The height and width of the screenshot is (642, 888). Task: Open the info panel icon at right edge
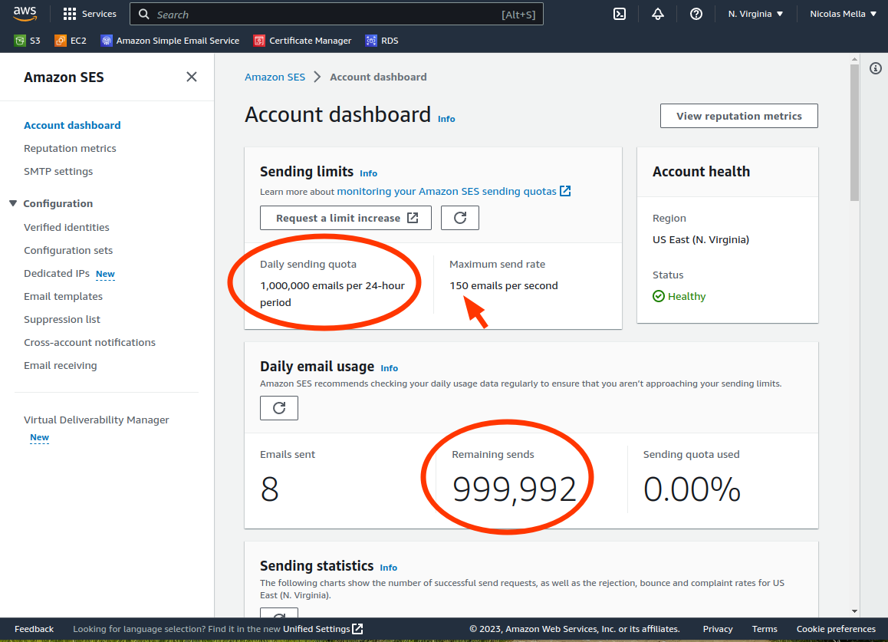pyautogui.click(x=875, y=69)
